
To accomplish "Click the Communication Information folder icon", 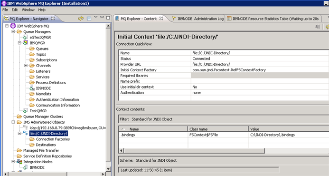I will 32,105.
